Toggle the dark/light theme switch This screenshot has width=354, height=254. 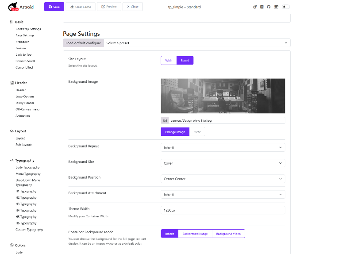pyautogui.click(x=285, y=7)
